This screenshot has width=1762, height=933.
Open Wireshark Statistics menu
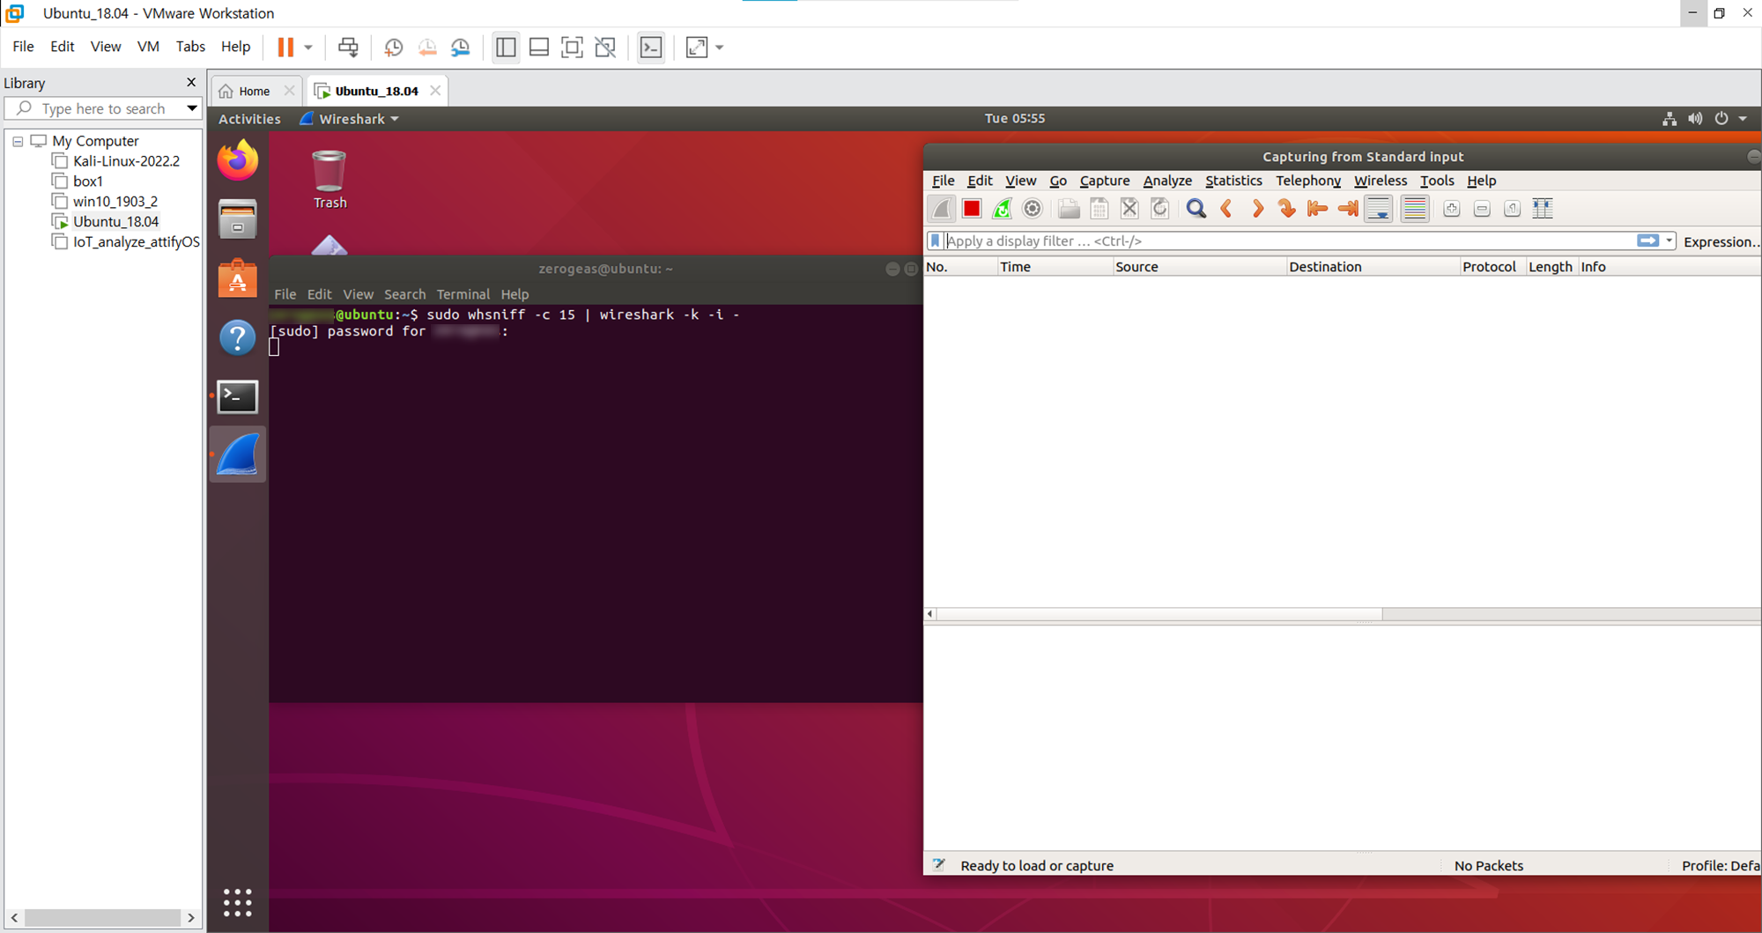[x=1233, y=181]
